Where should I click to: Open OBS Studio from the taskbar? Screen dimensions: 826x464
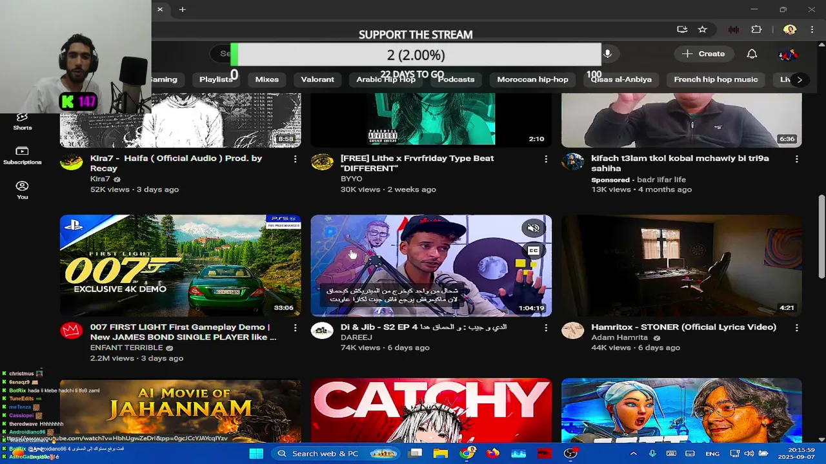click(570, 453)
